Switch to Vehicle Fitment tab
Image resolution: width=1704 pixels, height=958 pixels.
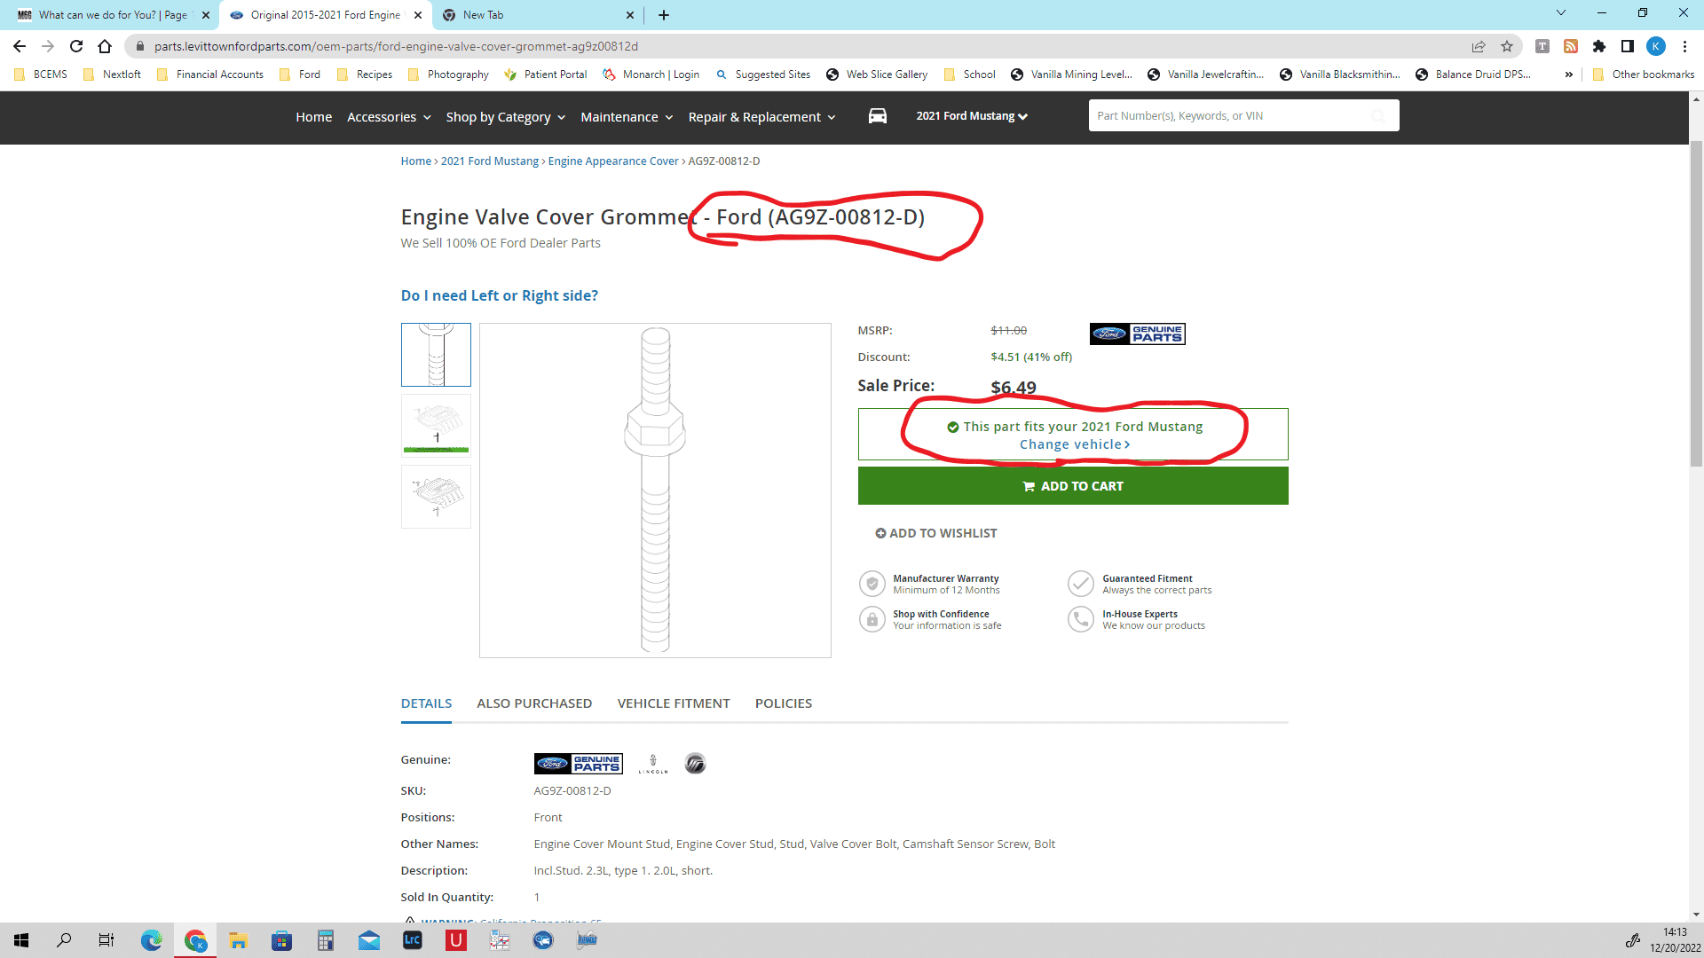674,703
